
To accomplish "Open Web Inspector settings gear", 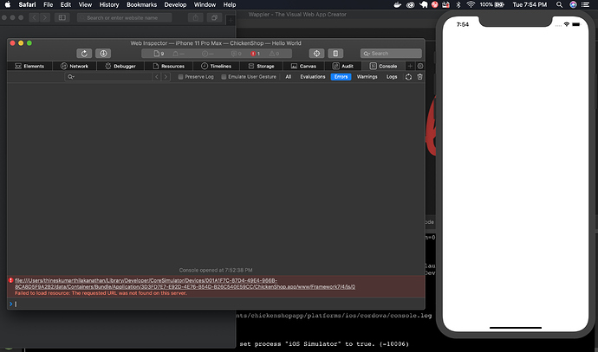I will coord(420,67).
